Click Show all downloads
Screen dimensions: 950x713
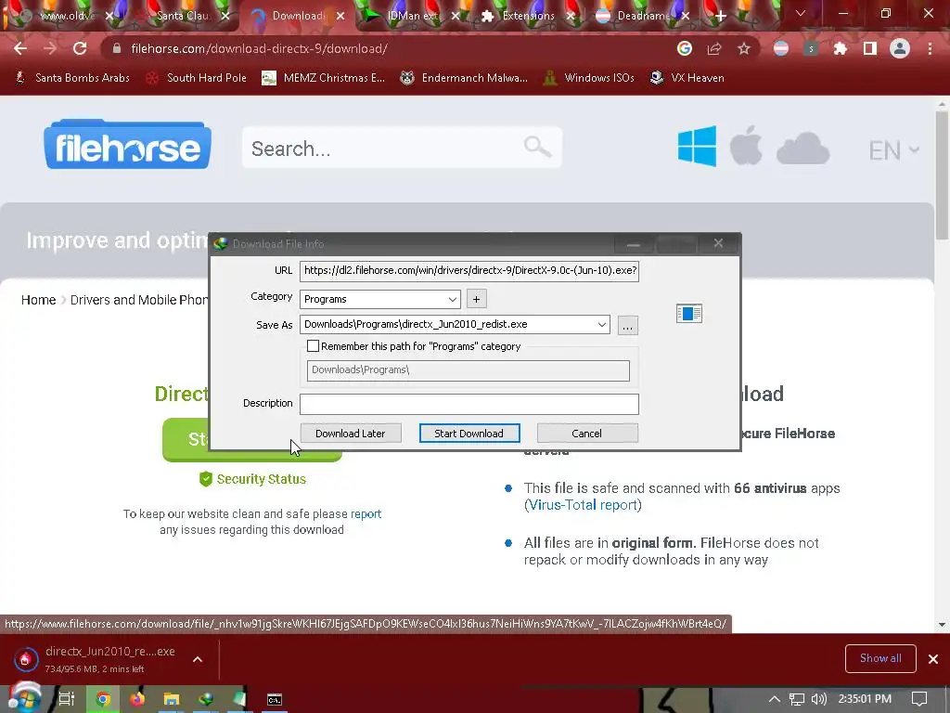[880, 658]
